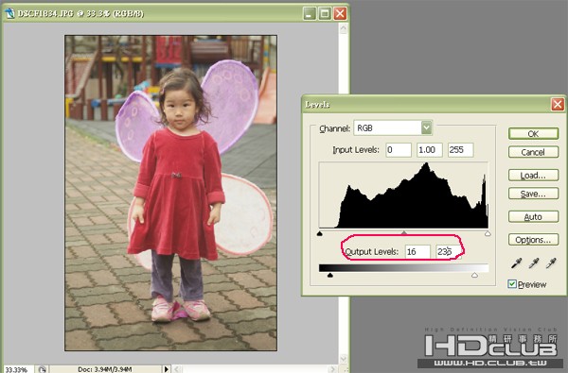Click the input white point slider
This screenshot has width=568, height=373.
pyautogui.click(x=488, y=234)
